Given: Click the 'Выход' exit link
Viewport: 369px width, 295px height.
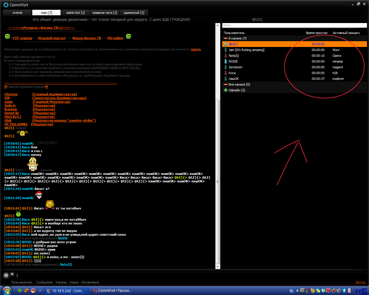Looking at the screenshot, I should pos(360,282).
